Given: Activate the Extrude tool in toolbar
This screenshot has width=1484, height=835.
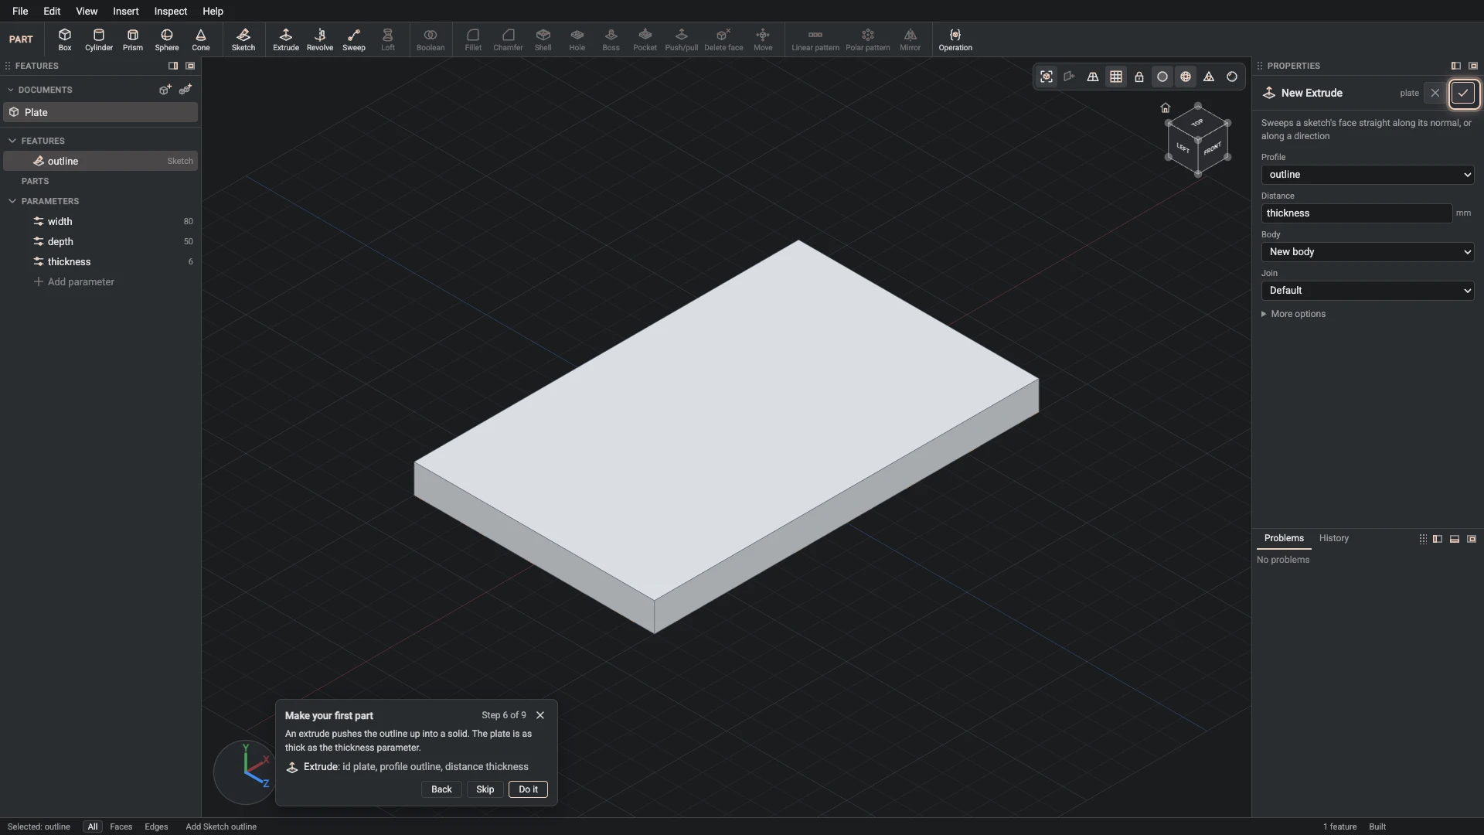Looking at the screenshot, I should (x=286, y=39).
